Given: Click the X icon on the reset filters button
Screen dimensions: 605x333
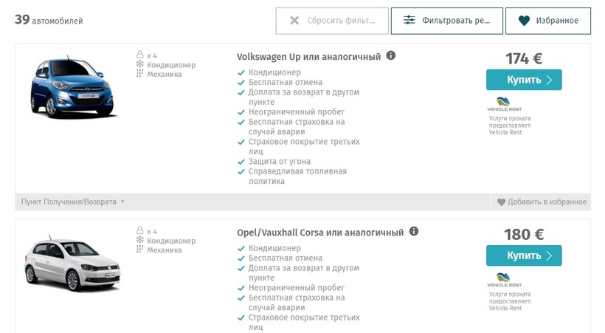Looking at the screenshot, I should tap(294, 21).
